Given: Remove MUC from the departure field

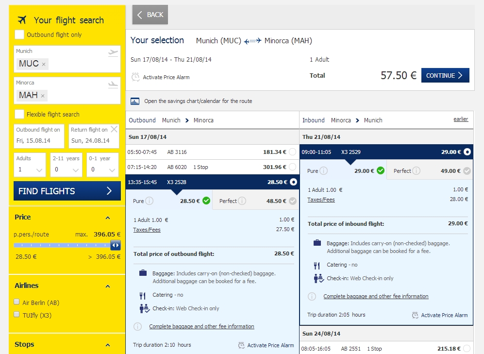Looking at the screenshot, I should 44,64.
